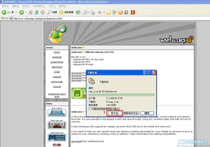
Task: Click the darkwet.net network thumbnail
Action: click(57, 138)
